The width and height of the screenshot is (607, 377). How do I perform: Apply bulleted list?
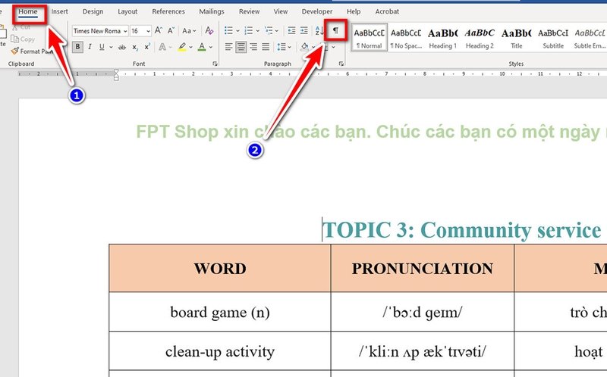pos(229,30)
